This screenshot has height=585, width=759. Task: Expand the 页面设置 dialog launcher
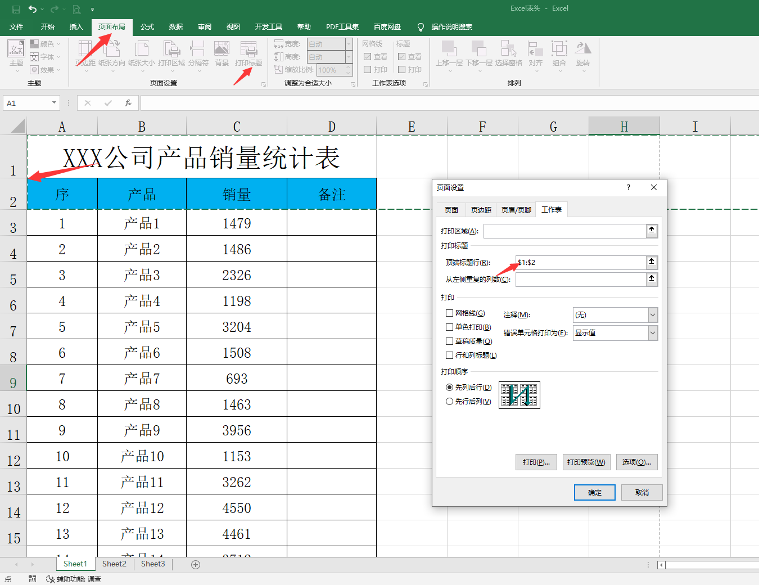pos(264,84)
